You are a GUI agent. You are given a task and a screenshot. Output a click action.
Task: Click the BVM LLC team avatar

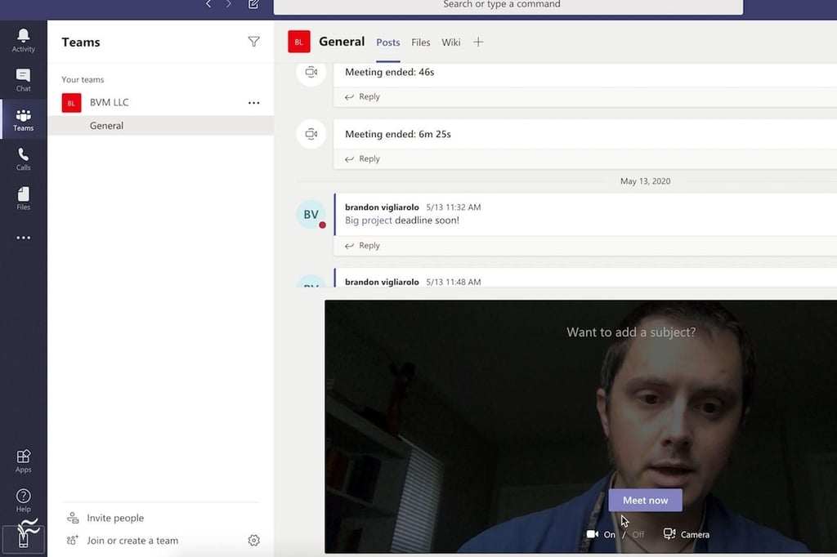(72, 102)
